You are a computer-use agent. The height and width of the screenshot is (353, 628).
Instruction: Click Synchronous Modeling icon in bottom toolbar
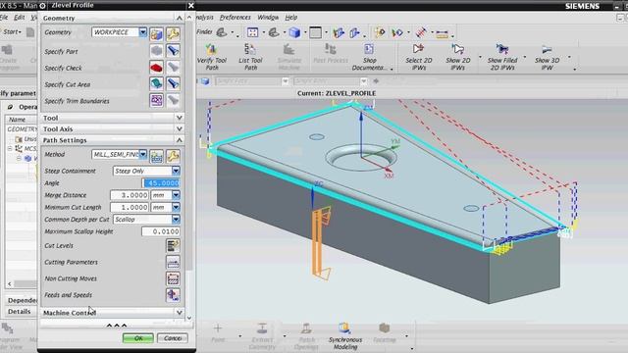pos(344,336)
